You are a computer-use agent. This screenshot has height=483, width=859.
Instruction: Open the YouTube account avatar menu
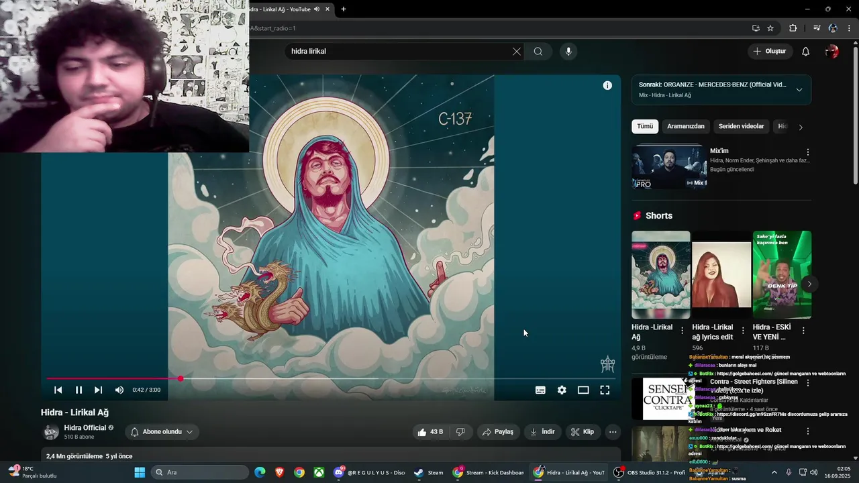point(832,52)
